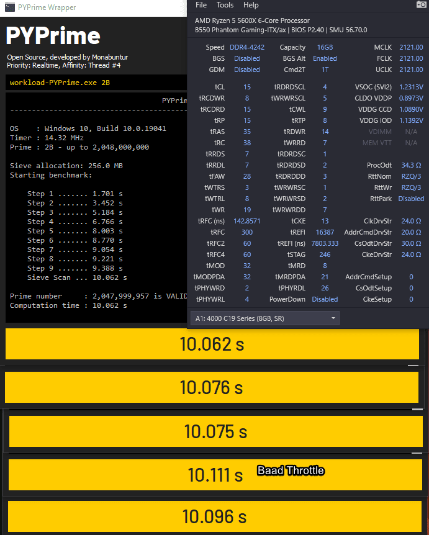This screenshot has height=535, width=429.
Task: Click the B550 Phantom Gaming-ITX/ax BIOS line
Action: 281,30
